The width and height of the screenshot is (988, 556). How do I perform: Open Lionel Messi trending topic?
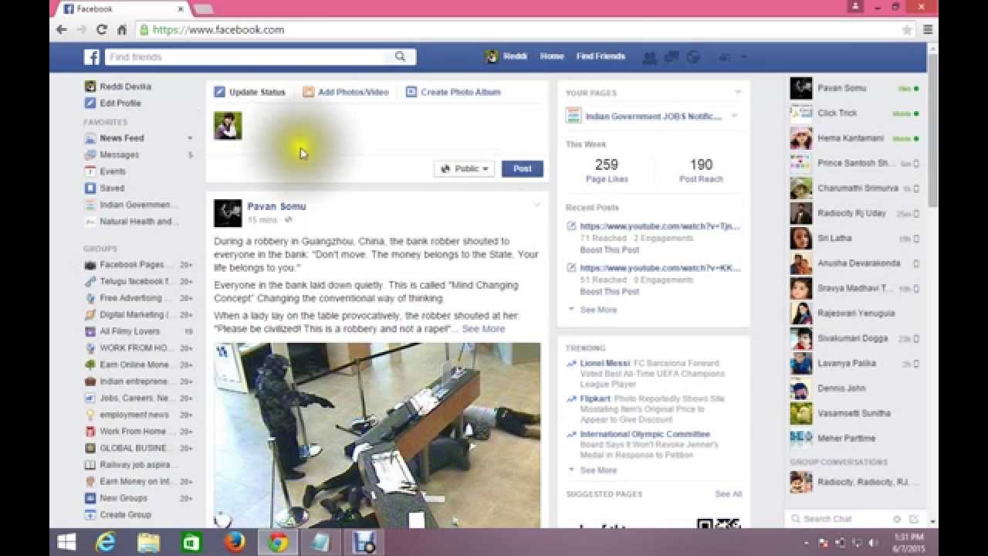pos(605,363)
